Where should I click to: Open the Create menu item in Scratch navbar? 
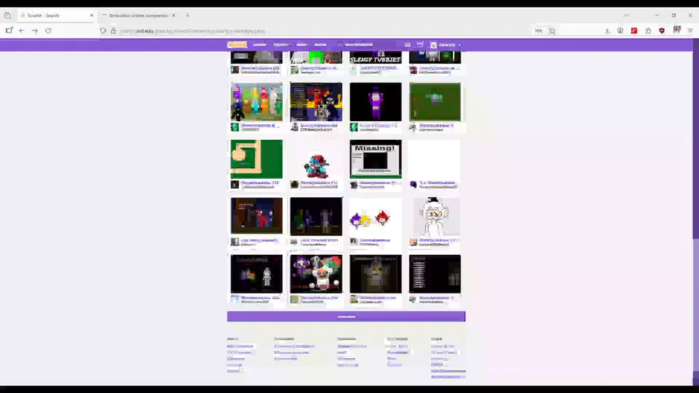click(x=259, y=44)
